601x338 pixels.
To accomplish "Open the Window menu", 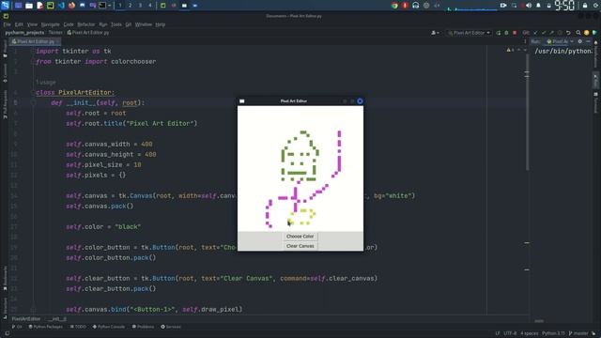I will [144, 24].
